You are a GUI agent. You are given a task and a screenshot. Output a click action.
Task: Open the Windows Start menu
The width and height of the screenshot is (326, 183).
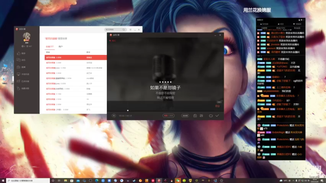click(x=3, y=181)
